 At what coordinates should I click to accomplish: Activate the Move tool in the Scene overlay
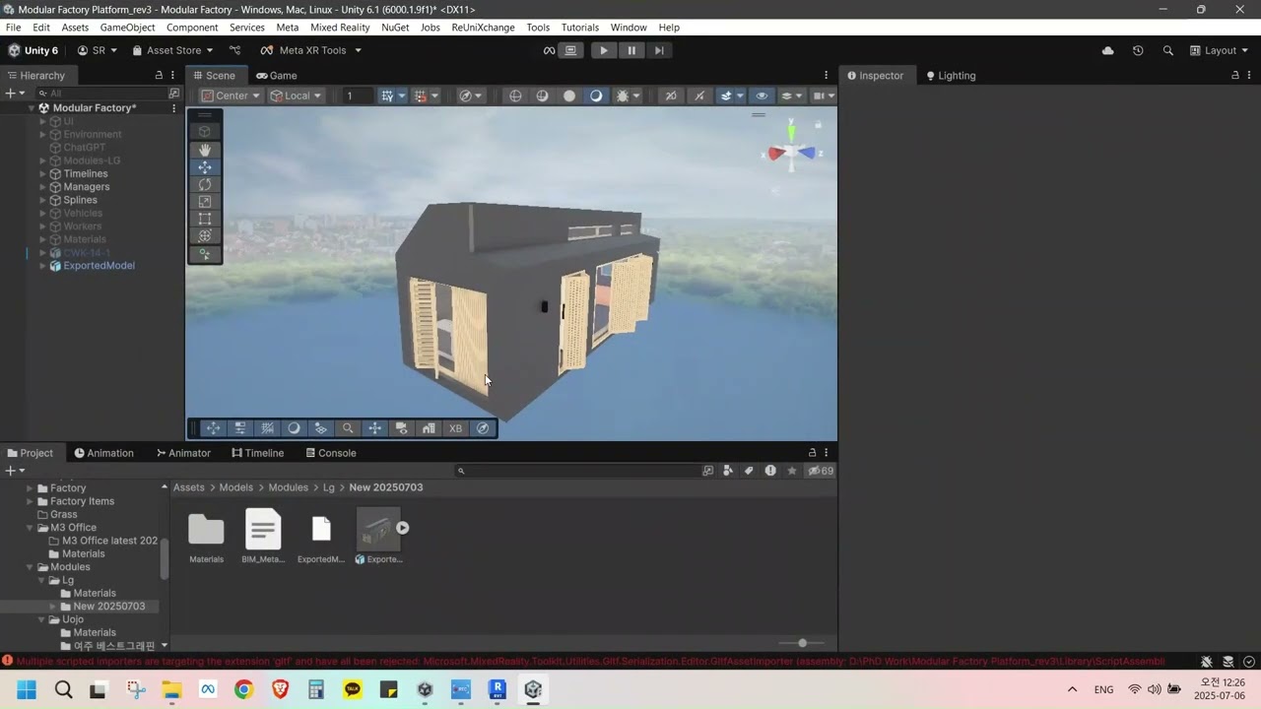click(x=205, y=167)
